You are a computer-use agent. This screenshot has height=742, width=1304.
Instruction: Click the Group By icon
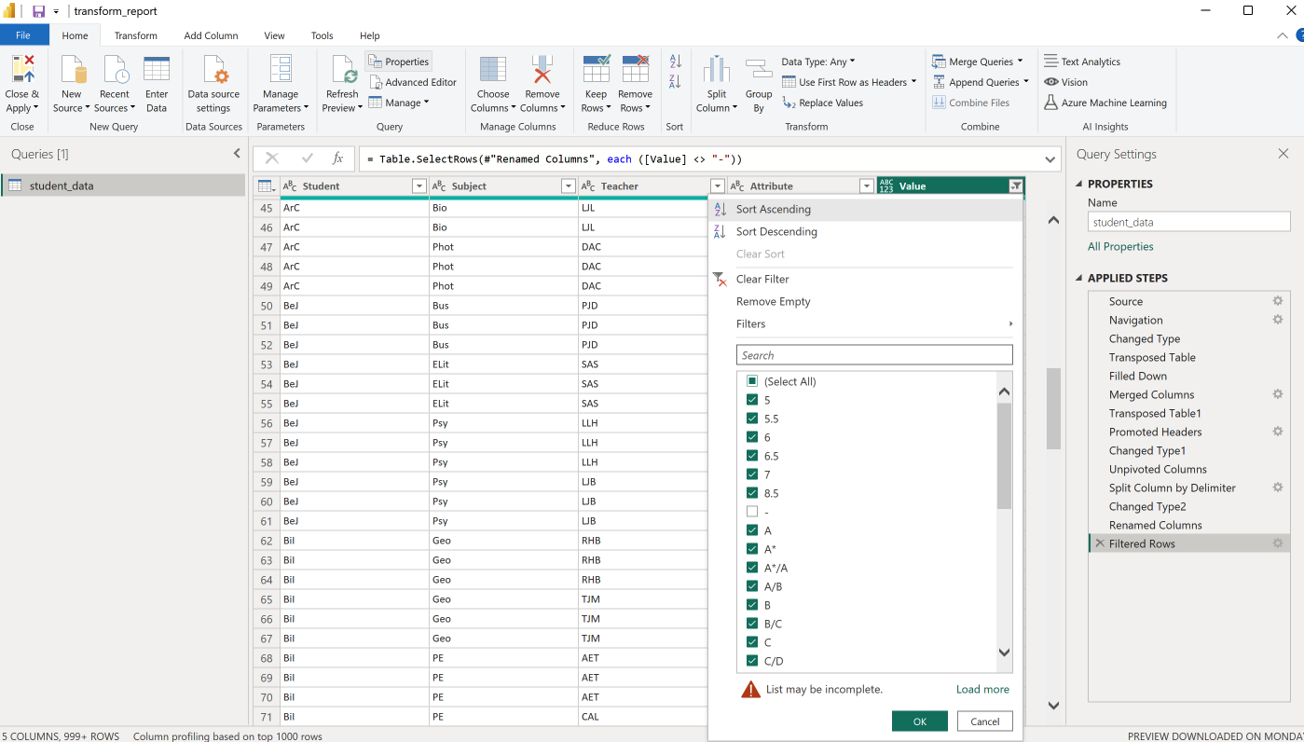[x=759, y=70]
